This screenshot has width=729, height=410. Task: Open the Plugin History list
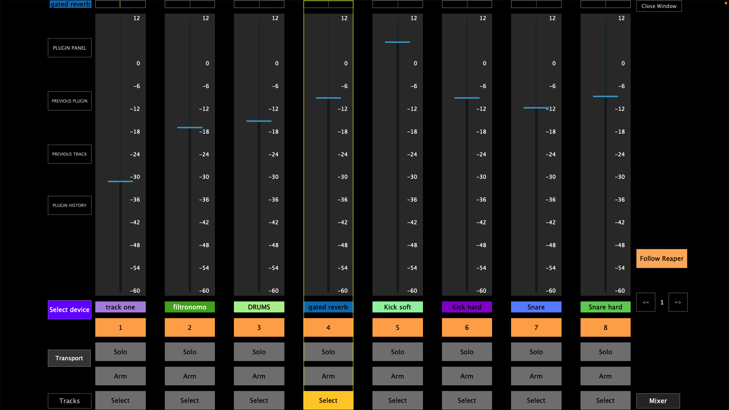click(69, 205)
